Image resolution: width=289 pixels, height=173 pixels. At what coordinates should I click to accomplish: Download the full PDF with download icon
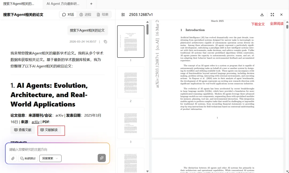tap(262, 14)
